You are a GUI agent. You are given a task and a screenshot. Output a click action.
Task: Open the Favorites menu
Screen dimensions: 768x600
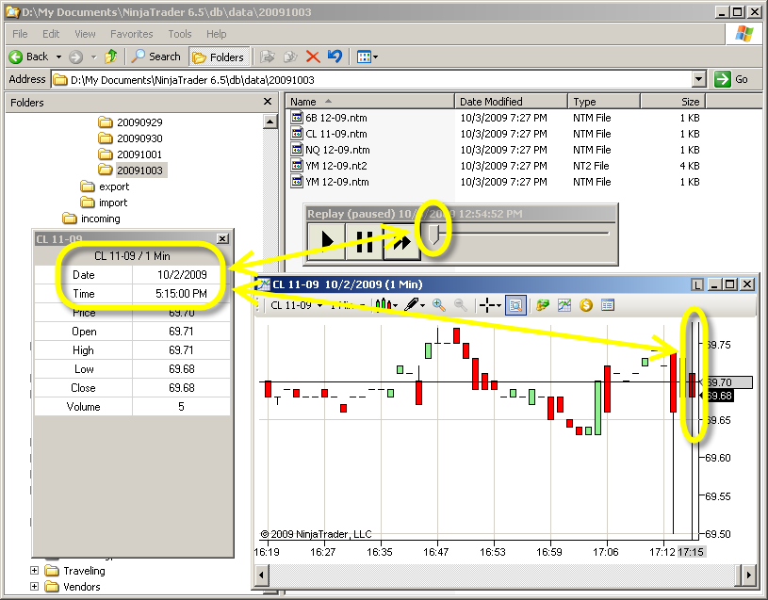pyautogui.click(x=132, y=34)
